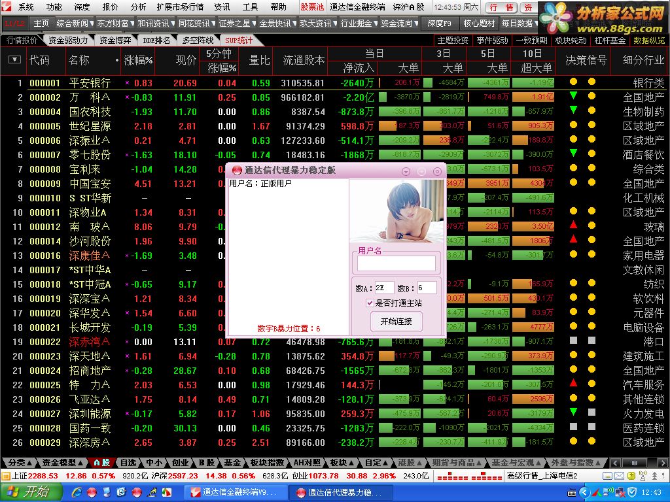Toggle the L1/L2 quote level button
The height and width of the screenshot is (502, 670).
[x=14, y=23]
